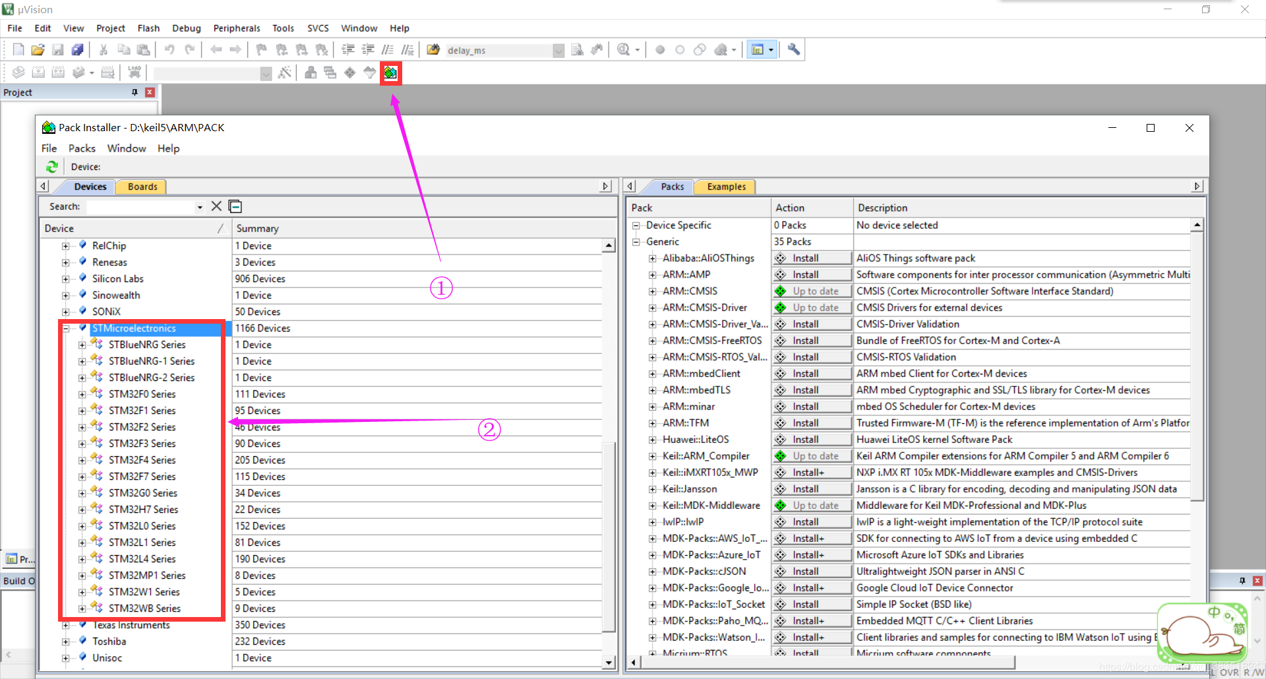
Task: Switch to the Boards tab
Action: click(142, 187)
